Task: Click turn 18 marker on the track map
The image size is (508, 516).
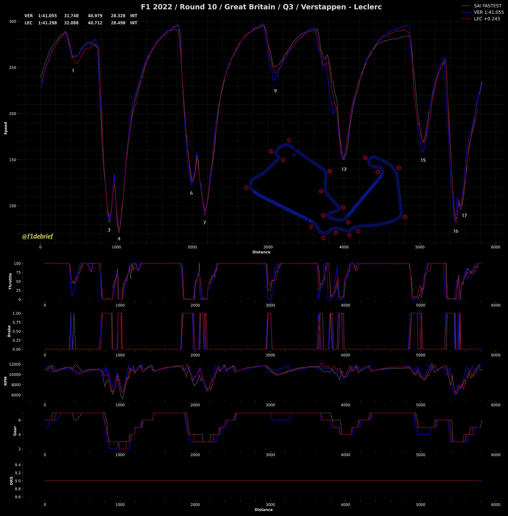Action: pyautogui.click(x=289, y=140)
